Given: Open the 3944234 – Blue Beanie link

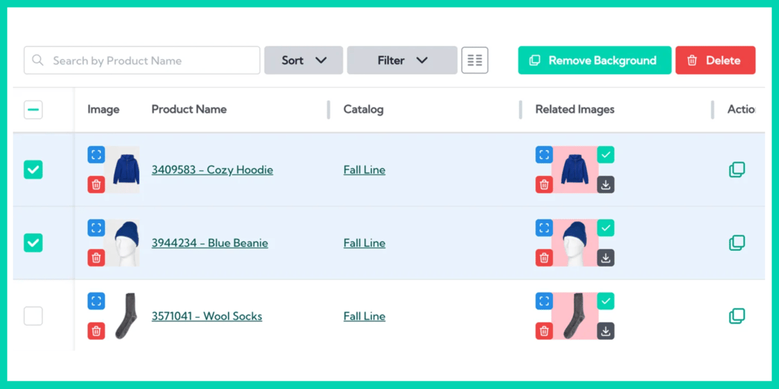Looking at the screenshot, I should coord(209,243).
